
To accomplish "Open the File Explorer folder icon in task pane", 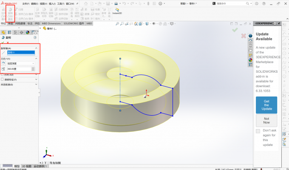I will tap(250, 50).
